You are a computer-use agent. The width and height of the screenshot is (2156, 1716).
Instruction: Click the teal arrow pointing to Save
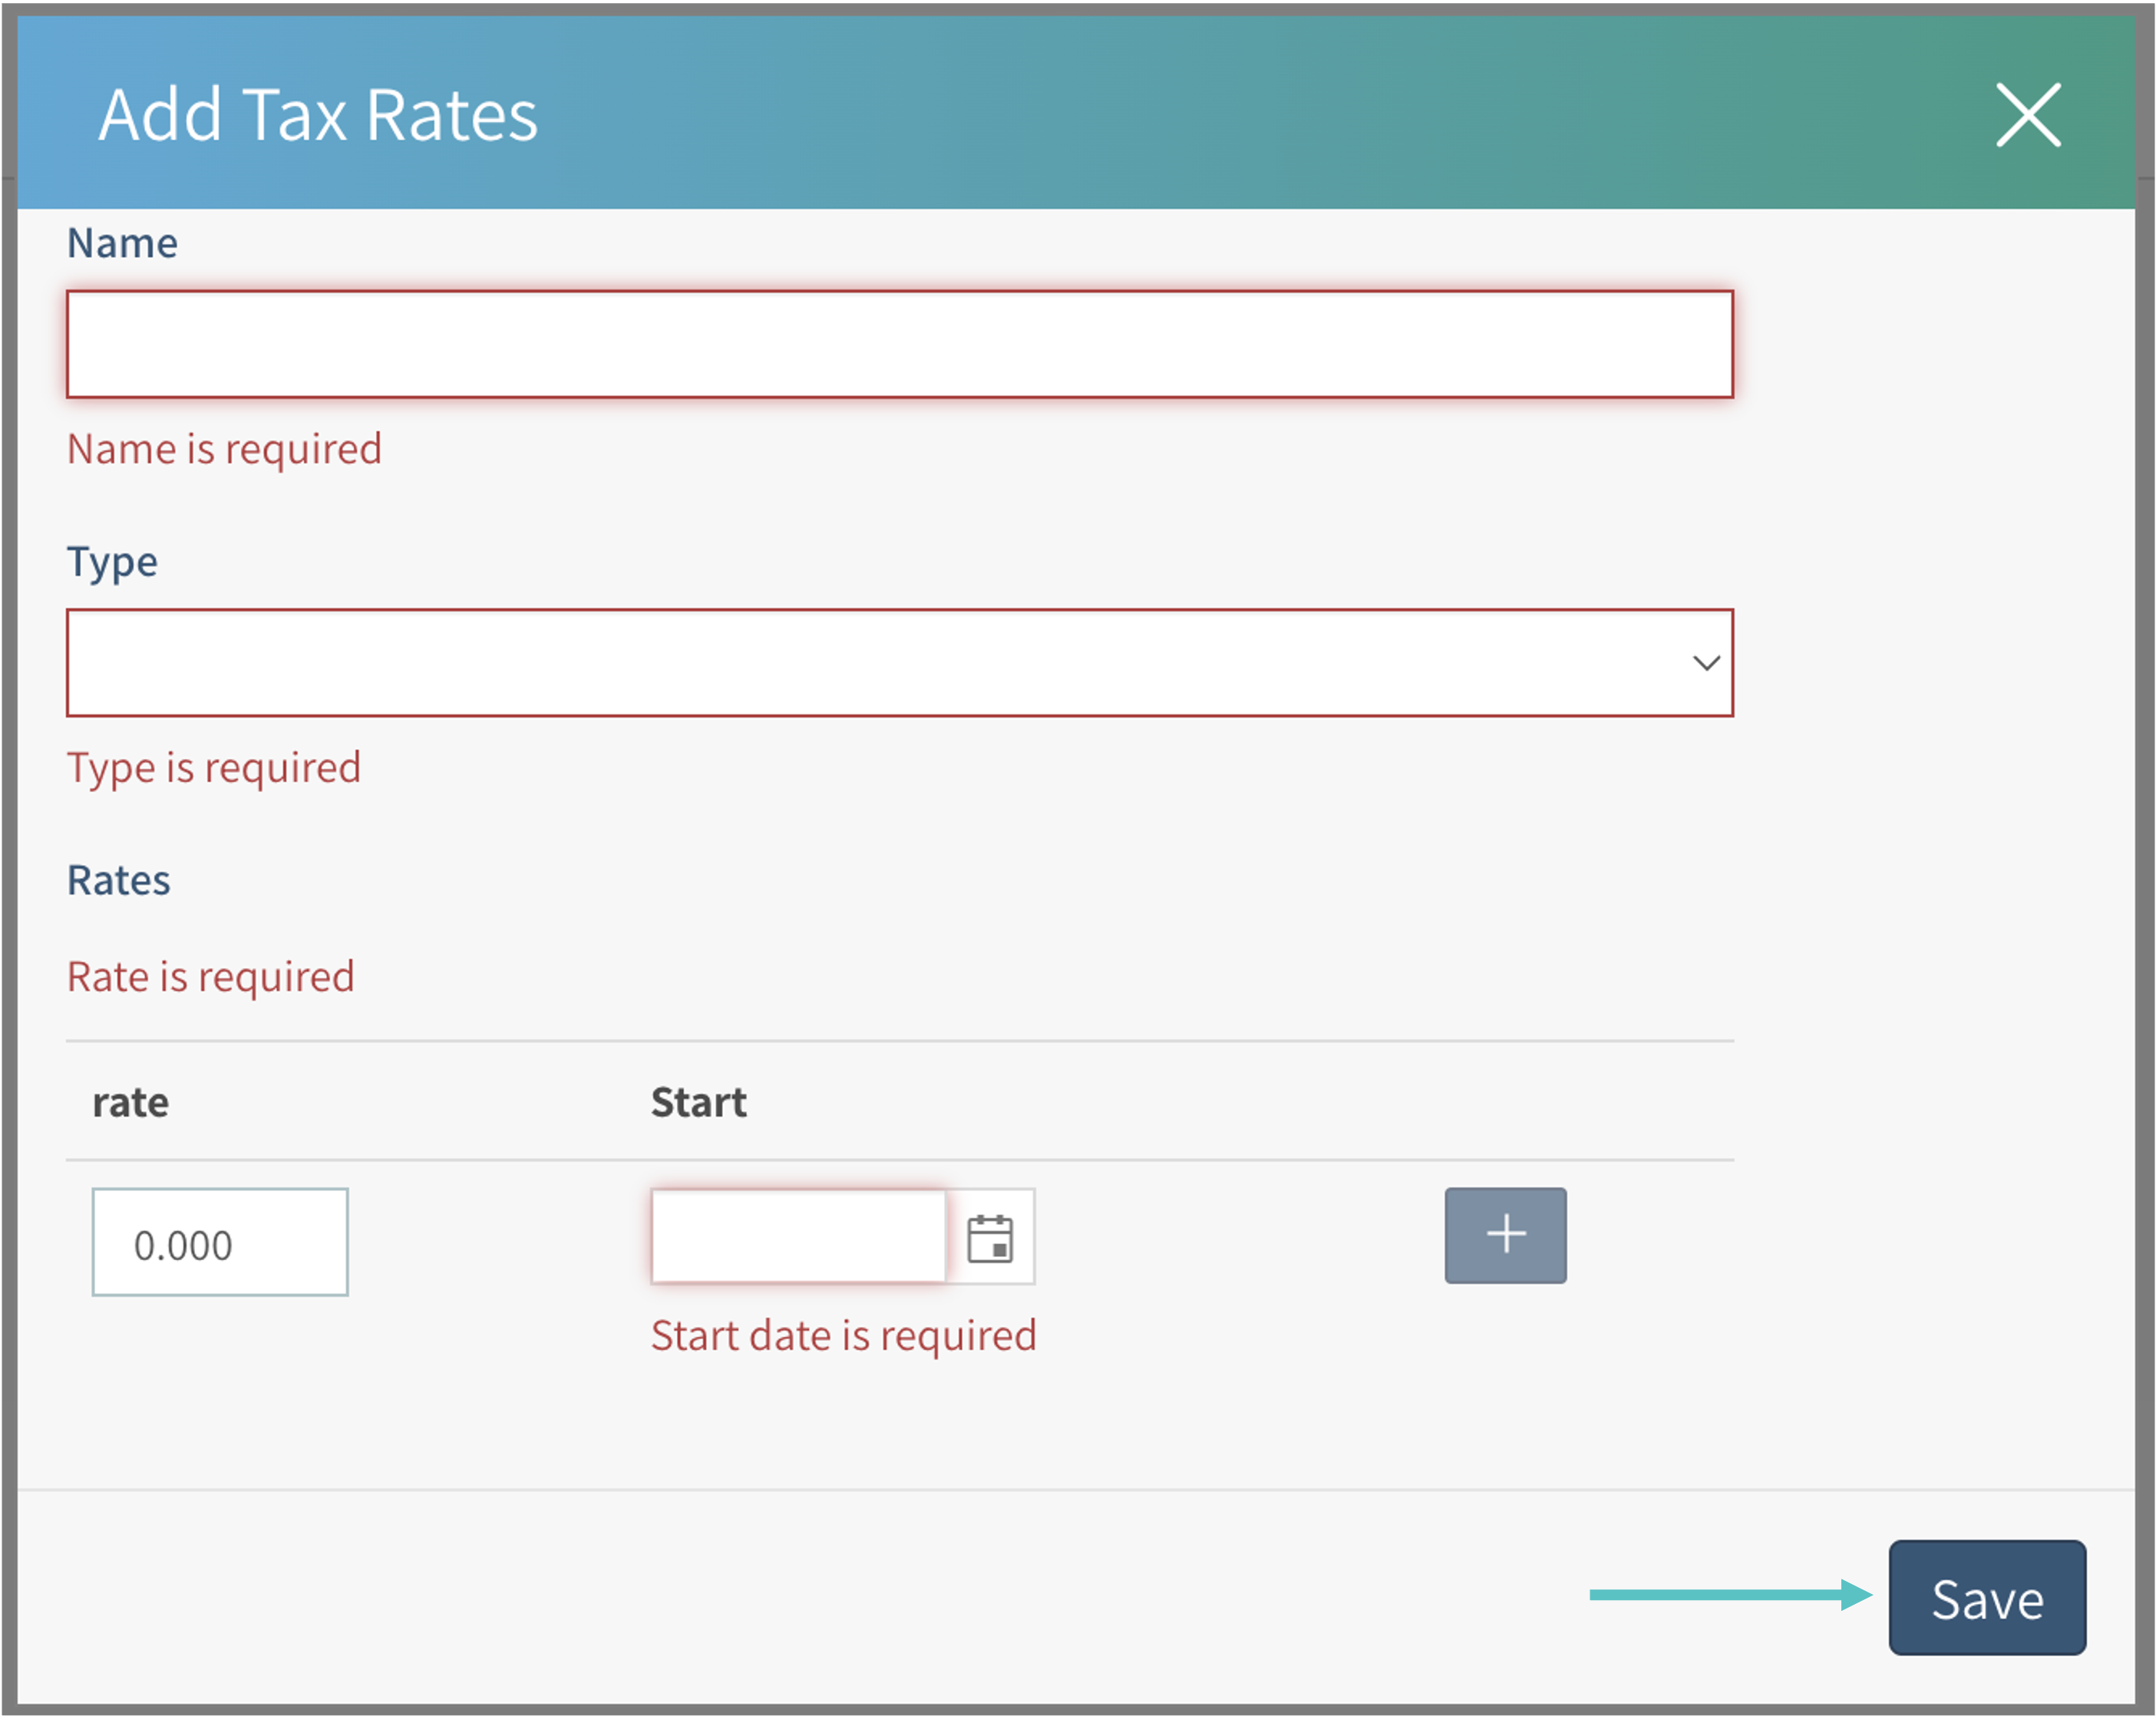click(x=1730, y=1595)
